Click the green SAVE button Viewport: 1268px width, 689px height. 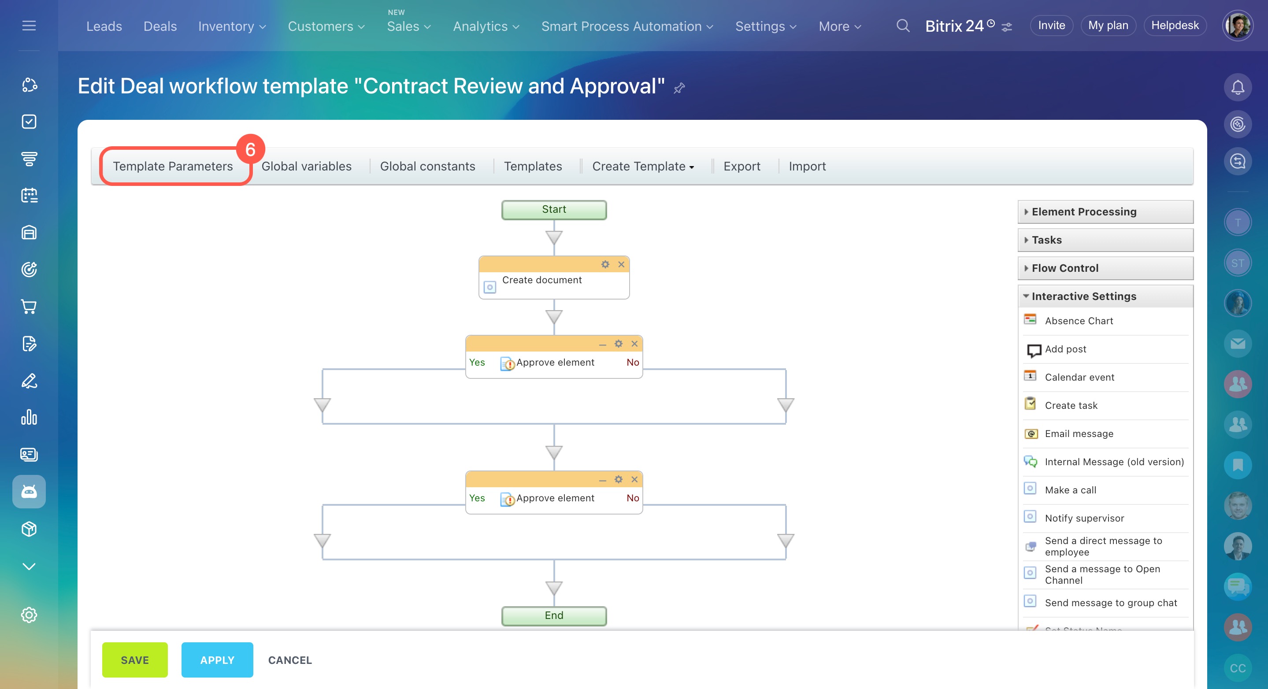click(x=134, y=660)
